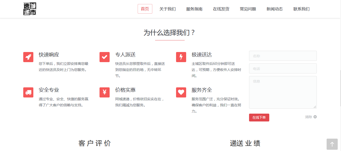Click the rocket icon beside 快速响应
Image resolution: width=341 pixels, height=151 pixels.
coord(28,57)
